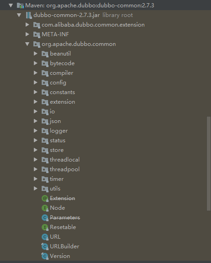211x263 pixels.
Task: Expand the utils package arrow
Action: [x=35, y=189]
